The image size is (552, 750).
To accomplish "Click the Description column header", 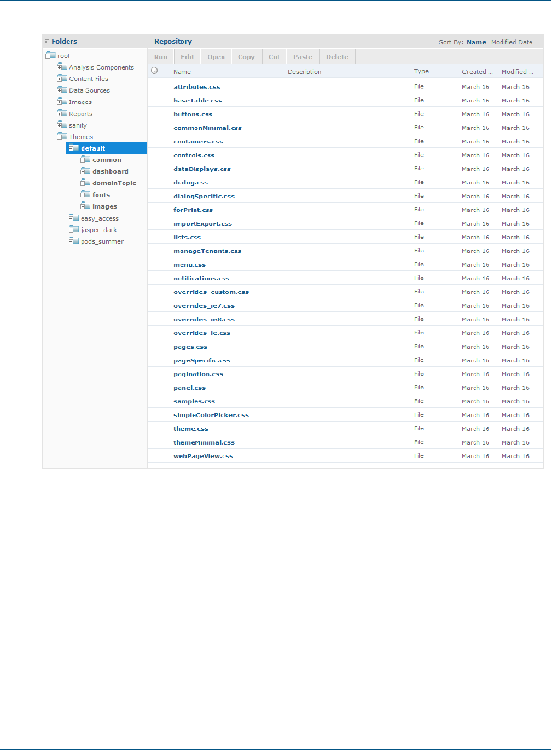I will pos(304,72).
